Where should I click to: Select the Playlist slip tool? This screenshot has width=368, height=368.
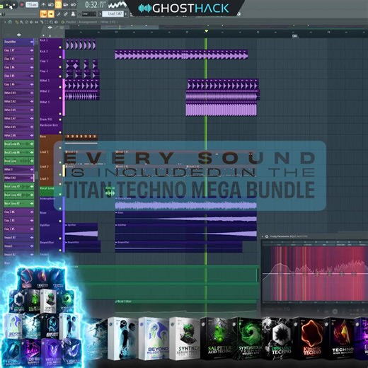click(37, 22)
